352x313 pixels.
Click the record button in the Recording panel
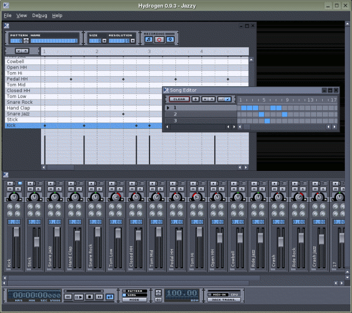(x=159, y=40)
